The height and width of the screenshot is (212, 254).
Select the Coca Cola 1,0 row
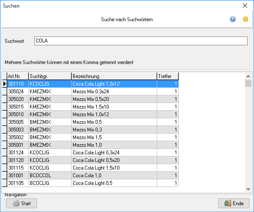tap(93, 176)
